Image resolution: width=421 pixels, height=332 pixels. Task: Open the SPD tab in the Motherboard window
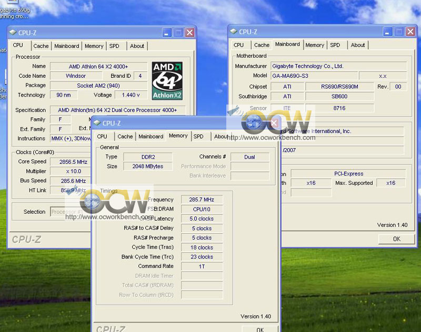click(x=335, y=45)
